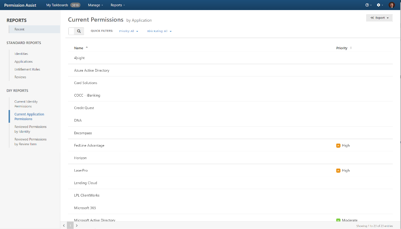Image resolution: width=401 pixels, height=229 pixels.
Task: Open the settings gear menu
Action: (x=380, y=5)
